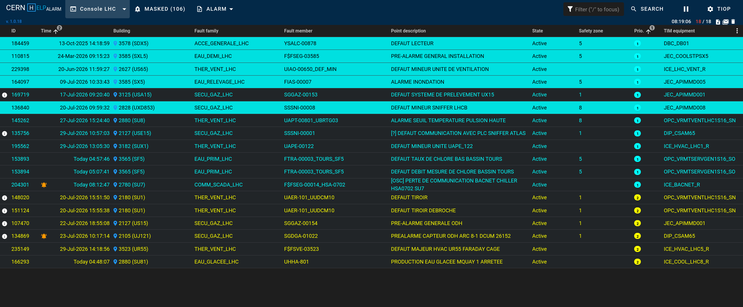The image size is (743, 307).
Task: Click the trash bin icon in header
Action: [733, 22]
